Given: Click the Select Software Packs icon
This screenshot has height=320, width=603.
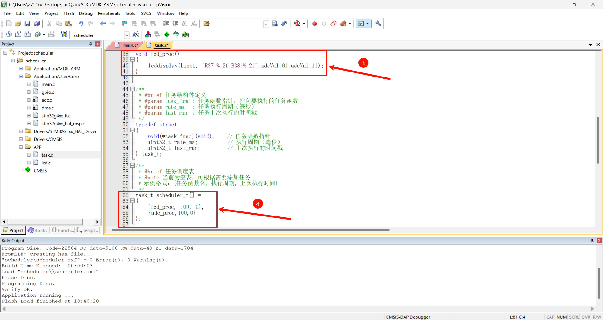Looking at the screenshot, I should coord(176,35).
